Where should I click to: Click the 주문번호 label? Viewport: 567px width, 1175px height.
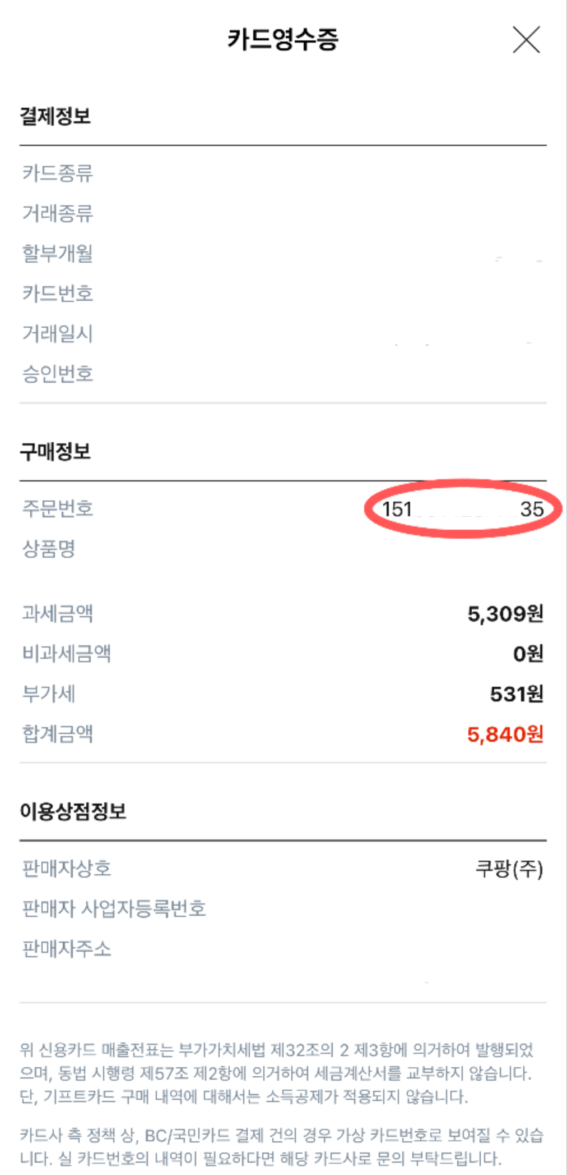click(x=57, y=508)
